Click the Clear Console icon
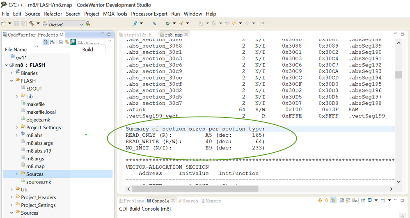This screenshot has width=410, height=218. tap(355, 200)
